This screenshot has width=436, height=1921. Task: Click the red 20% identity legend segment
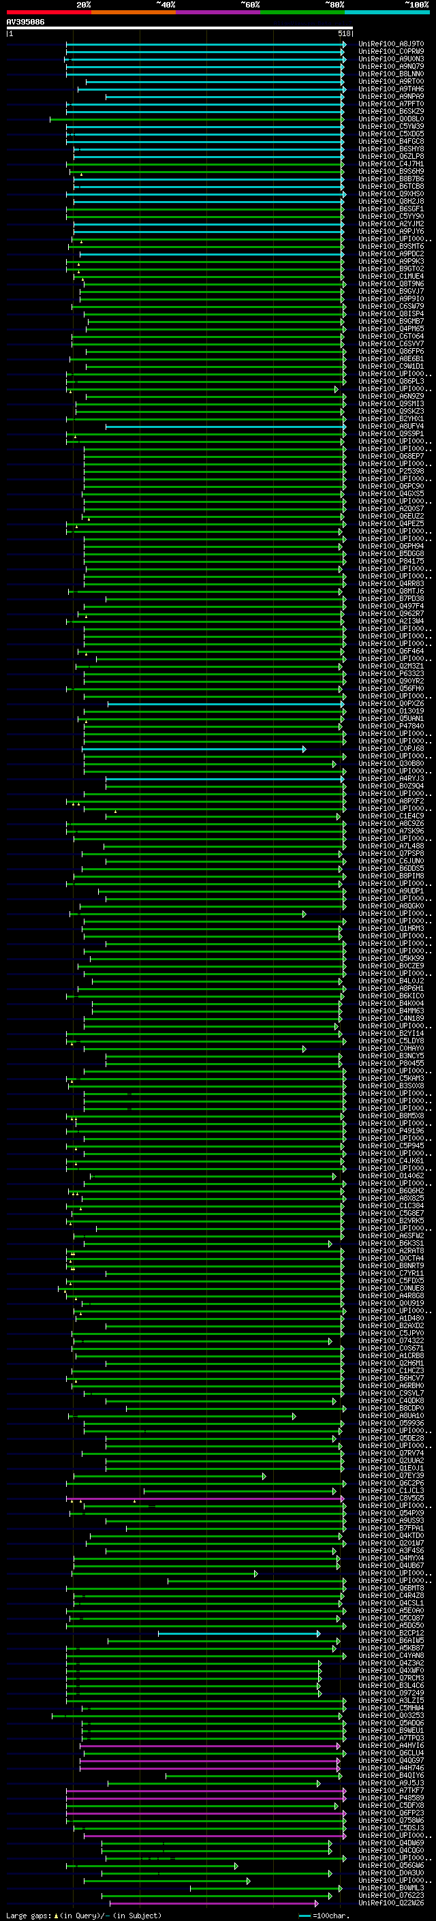(48, 12)
